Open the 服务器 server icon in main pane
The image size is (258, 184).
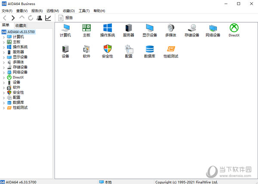[129, 28]
